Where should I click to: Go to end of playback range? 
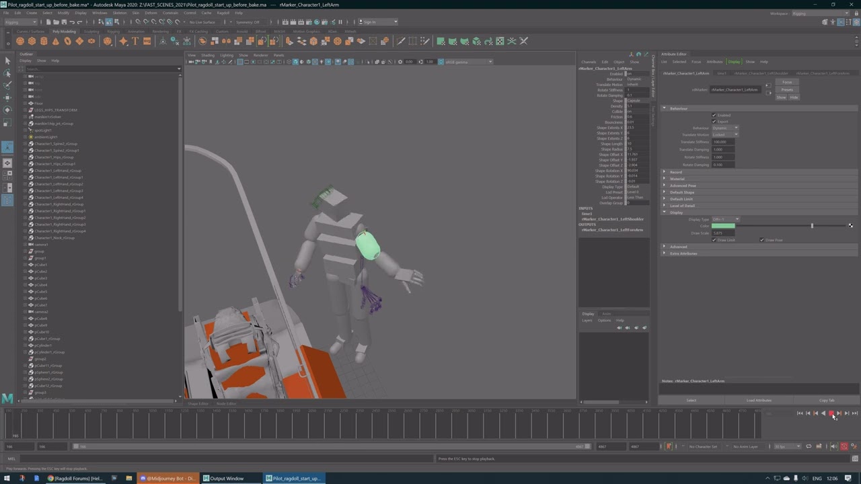(854, 413)
